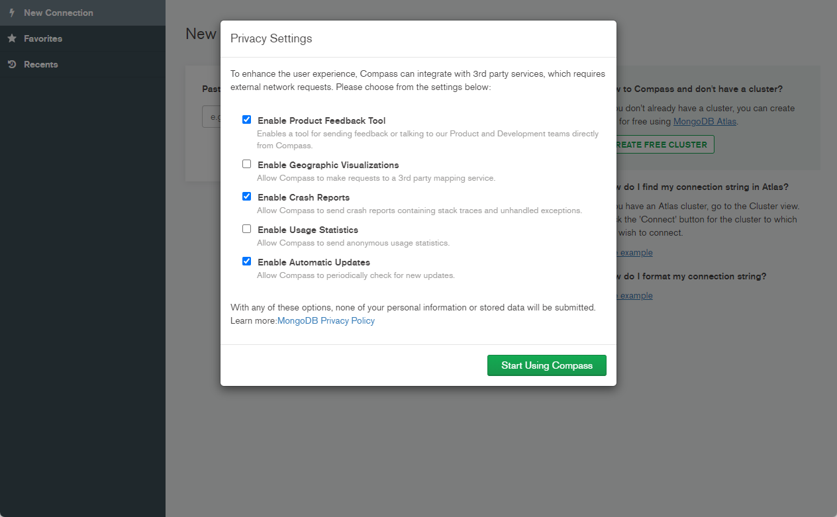
Task: Click the Enable Crash Reports label
Action: coord(303,197)
